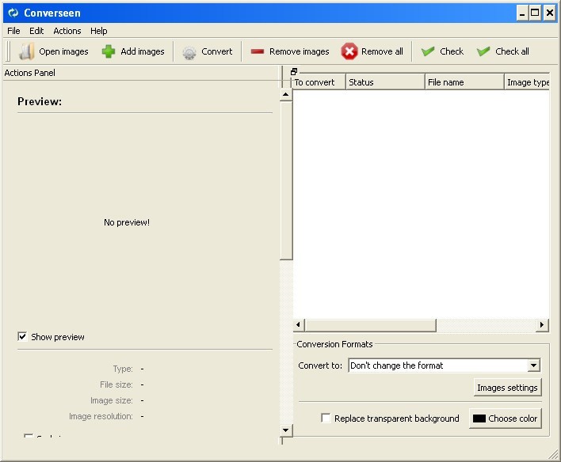Click the window resize grip corner
This screenshot has width=561, height=462.
click(x=554, y=455)
